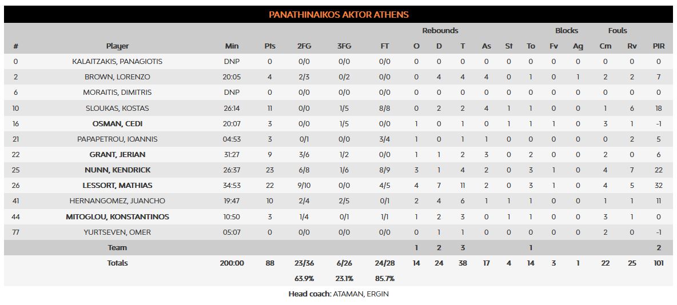Viewport: 677px width, 305px height.
Task: Click the Rebounds group header
Action: click(x=440, y=30)
